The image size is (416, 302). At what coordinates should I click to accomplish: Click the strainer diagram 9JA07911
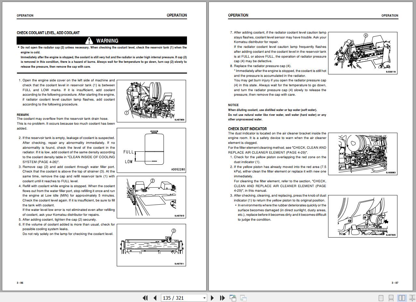(151, 245)
